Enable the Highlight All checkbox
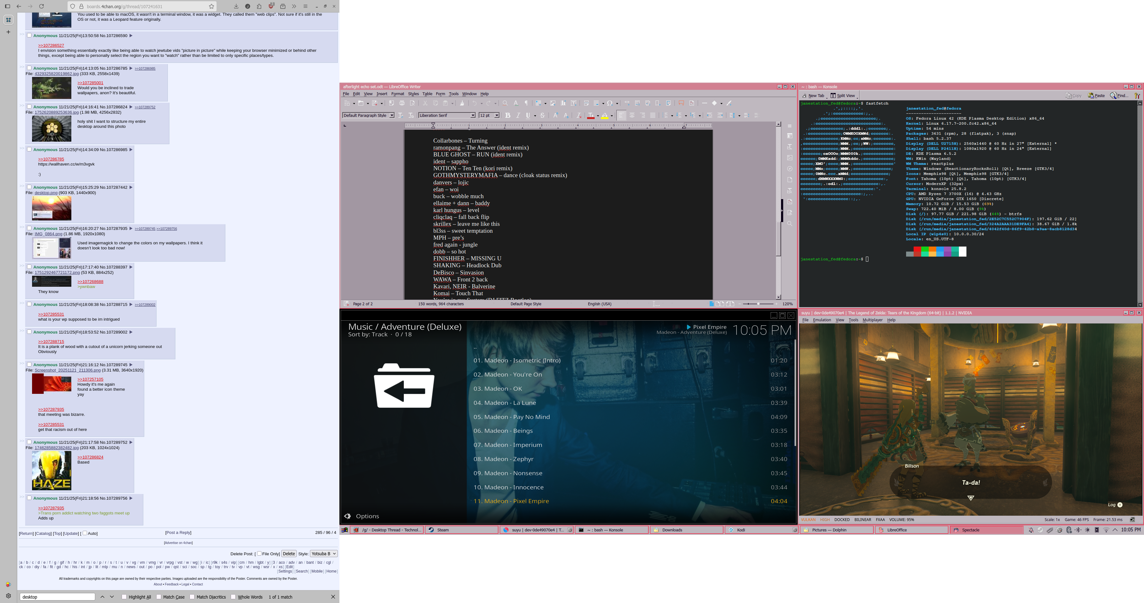 124,597
